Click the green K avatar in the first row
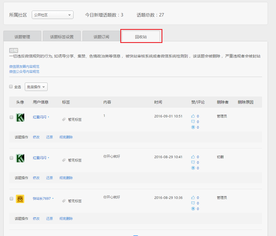 (20, 117)
